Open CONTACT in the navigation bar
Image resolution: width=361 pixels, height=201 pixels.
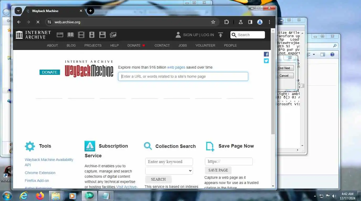tap(162, 45)
